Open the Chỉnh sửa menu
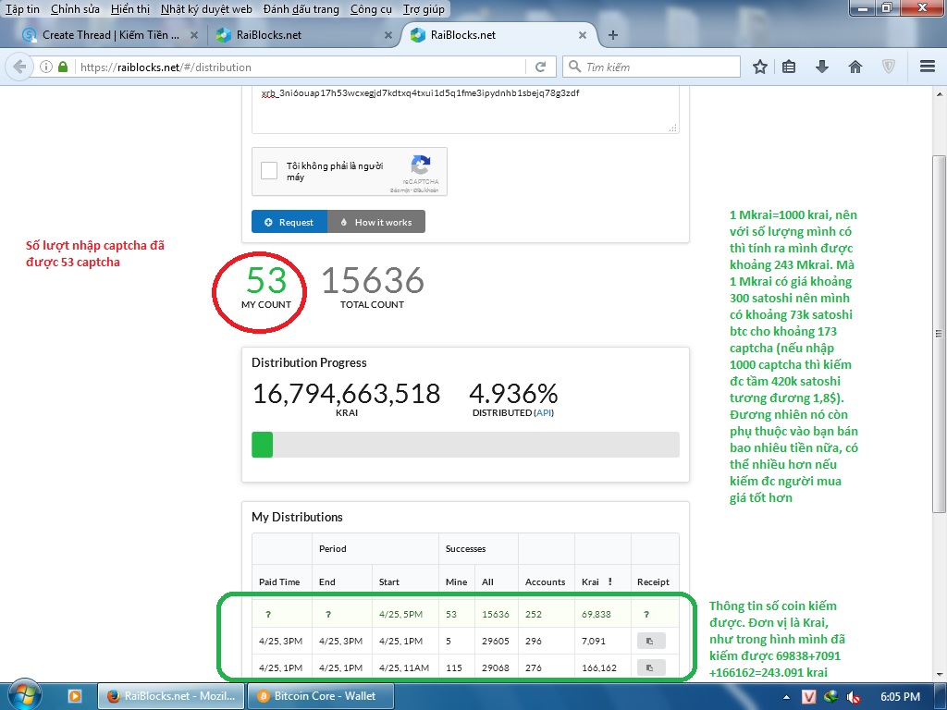The width and height of the screenshot is (947, 710). coord(75,9)
